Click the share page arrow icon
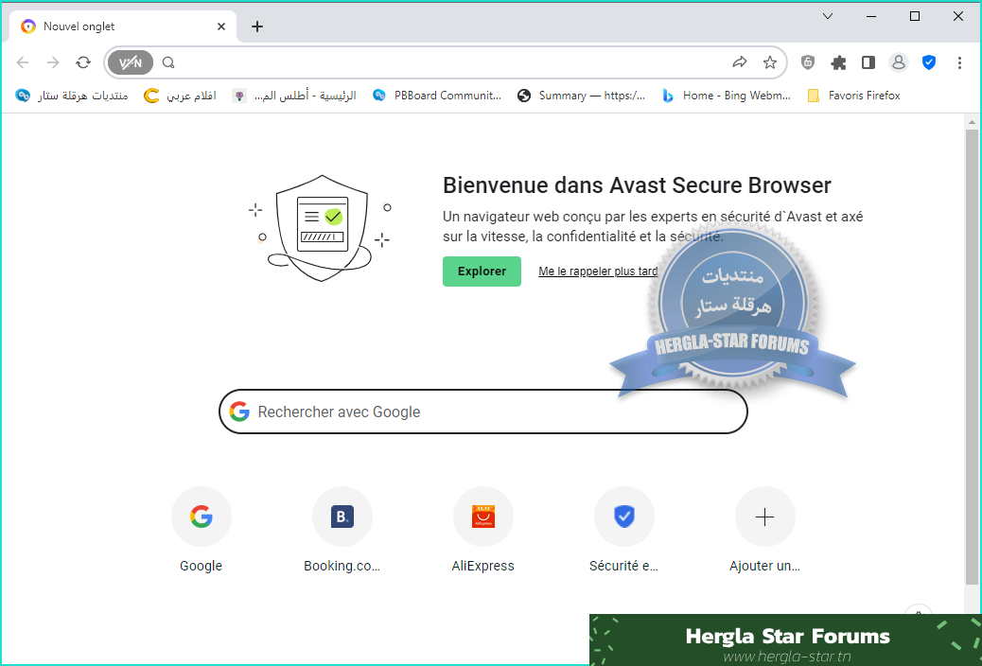 pyautogui.click(x=740, y=62)
